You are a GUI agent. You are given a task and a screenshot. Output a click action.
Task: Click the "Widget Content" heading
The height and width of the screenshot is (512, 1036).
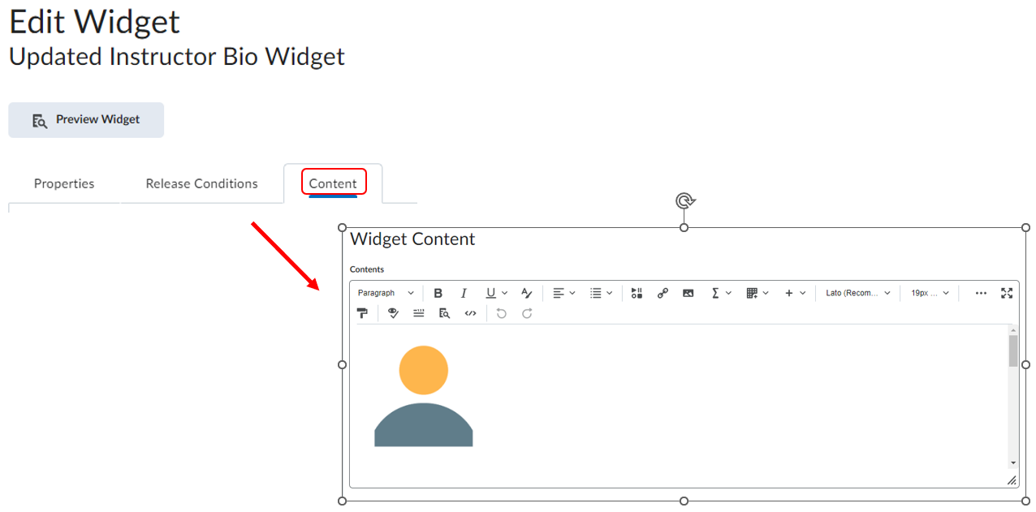(412, 239)
